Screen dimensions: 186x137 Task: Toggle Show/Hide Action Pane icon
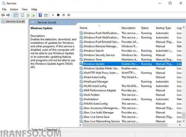pyautogui.click(x=46, y=15)
